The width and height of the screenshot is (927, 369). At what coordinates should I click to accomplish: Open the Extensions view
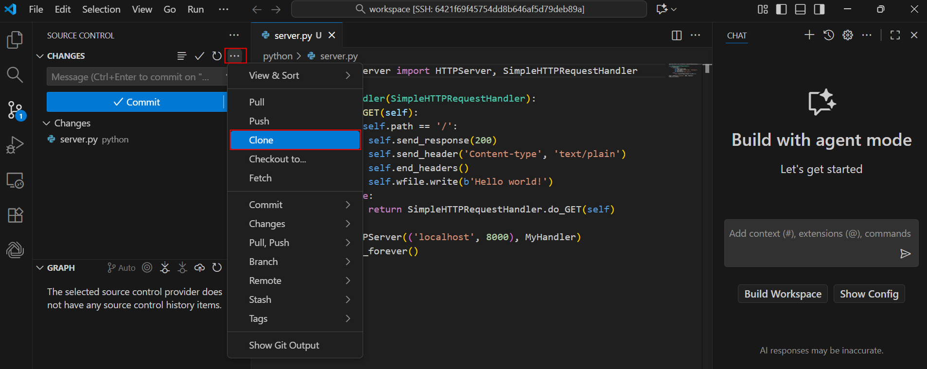(x=15, y=215)
